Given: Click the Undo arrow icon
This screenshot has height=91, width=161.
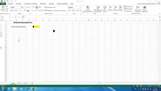Looking at the screenshot, I should [8, 1].
